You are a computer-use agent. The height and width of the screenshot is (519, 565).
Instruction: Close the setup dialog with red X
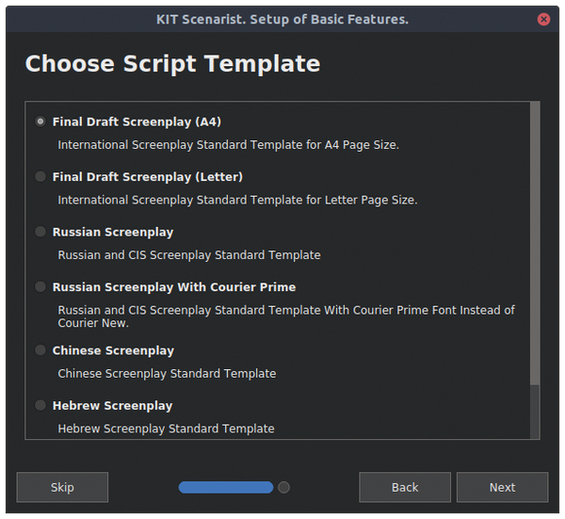(543, 19)
